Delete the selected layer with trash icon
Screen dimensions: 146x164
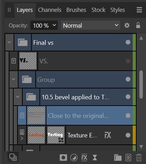click(x=139, y=158)
